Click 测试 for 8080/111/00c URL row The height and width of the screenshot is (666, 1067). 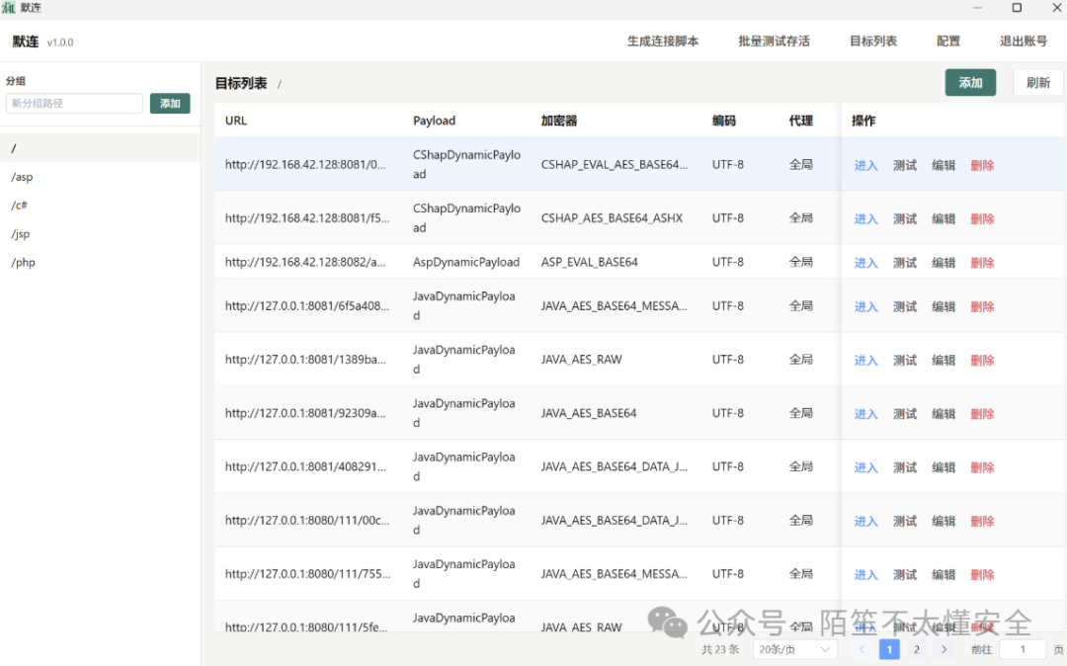[x=904, y=521]
